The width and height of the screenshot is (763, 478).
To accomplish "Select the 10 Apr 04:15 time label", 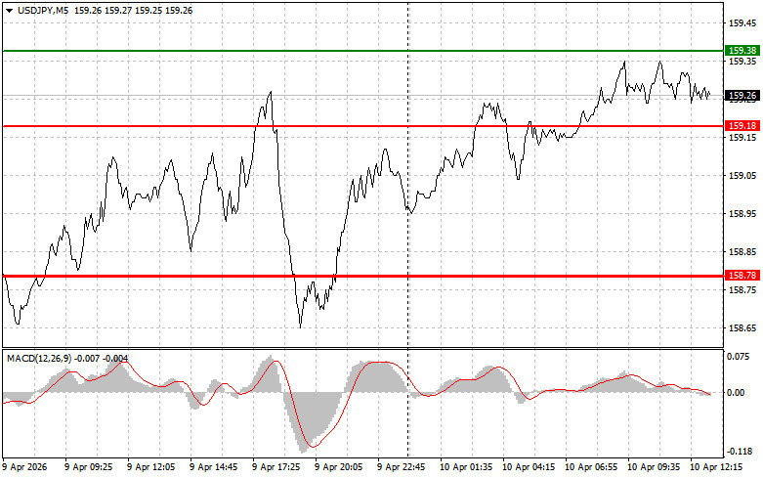I will (x=529, y=467).
